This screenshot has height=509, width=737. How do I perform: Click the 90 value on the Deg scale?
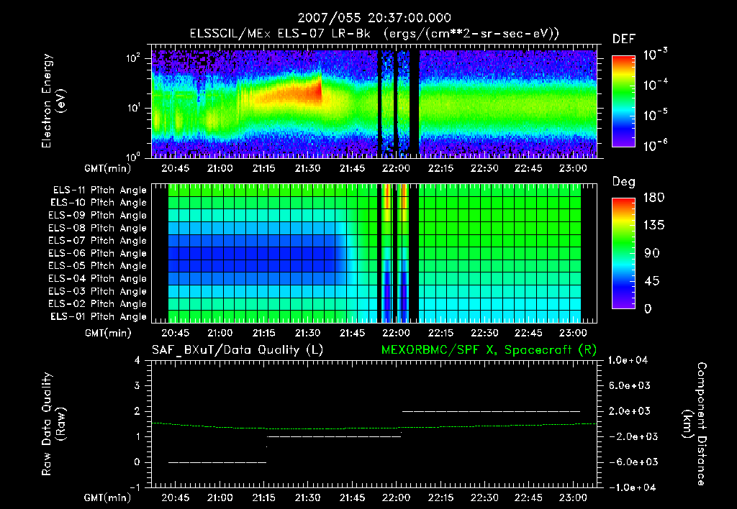(x=651, y=253)
